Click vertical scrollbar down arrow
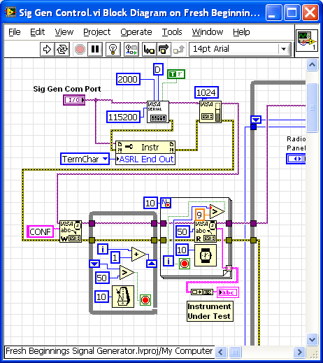The height and width of the screenshot is (363, 323). pyautogui.click(x=313, y=339)
